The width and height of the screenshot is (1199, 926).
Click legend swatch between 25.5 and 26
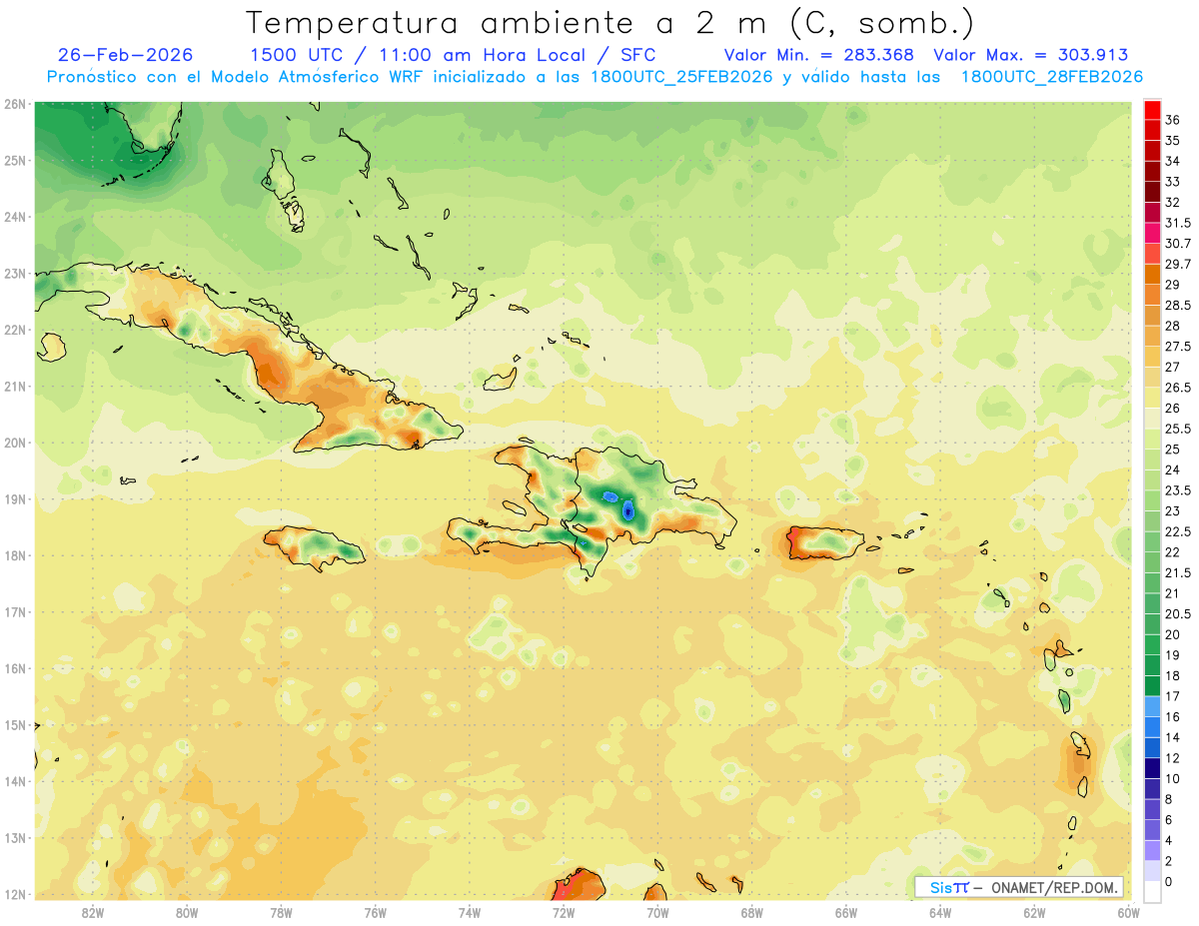click(1152, 419)
